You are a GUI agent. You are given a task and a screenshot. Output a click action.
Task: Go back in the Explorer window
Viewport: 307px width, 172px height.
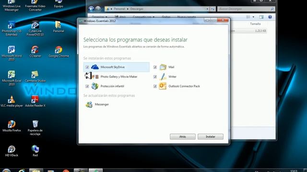click(91, 9)
